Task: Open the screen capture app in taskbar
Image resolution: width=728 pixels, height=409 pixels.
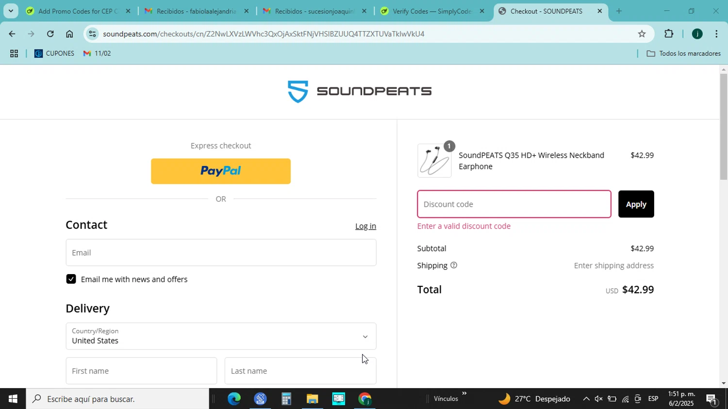Action: 338,399
